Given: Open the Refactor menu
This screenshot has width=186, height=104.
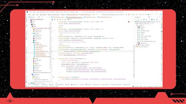Looking at the screenshot, I should 53,12.
